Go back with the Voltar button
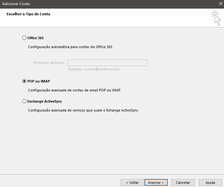This screenshot has width=224, height=187. pyautogui.click(x=132, y=183)
